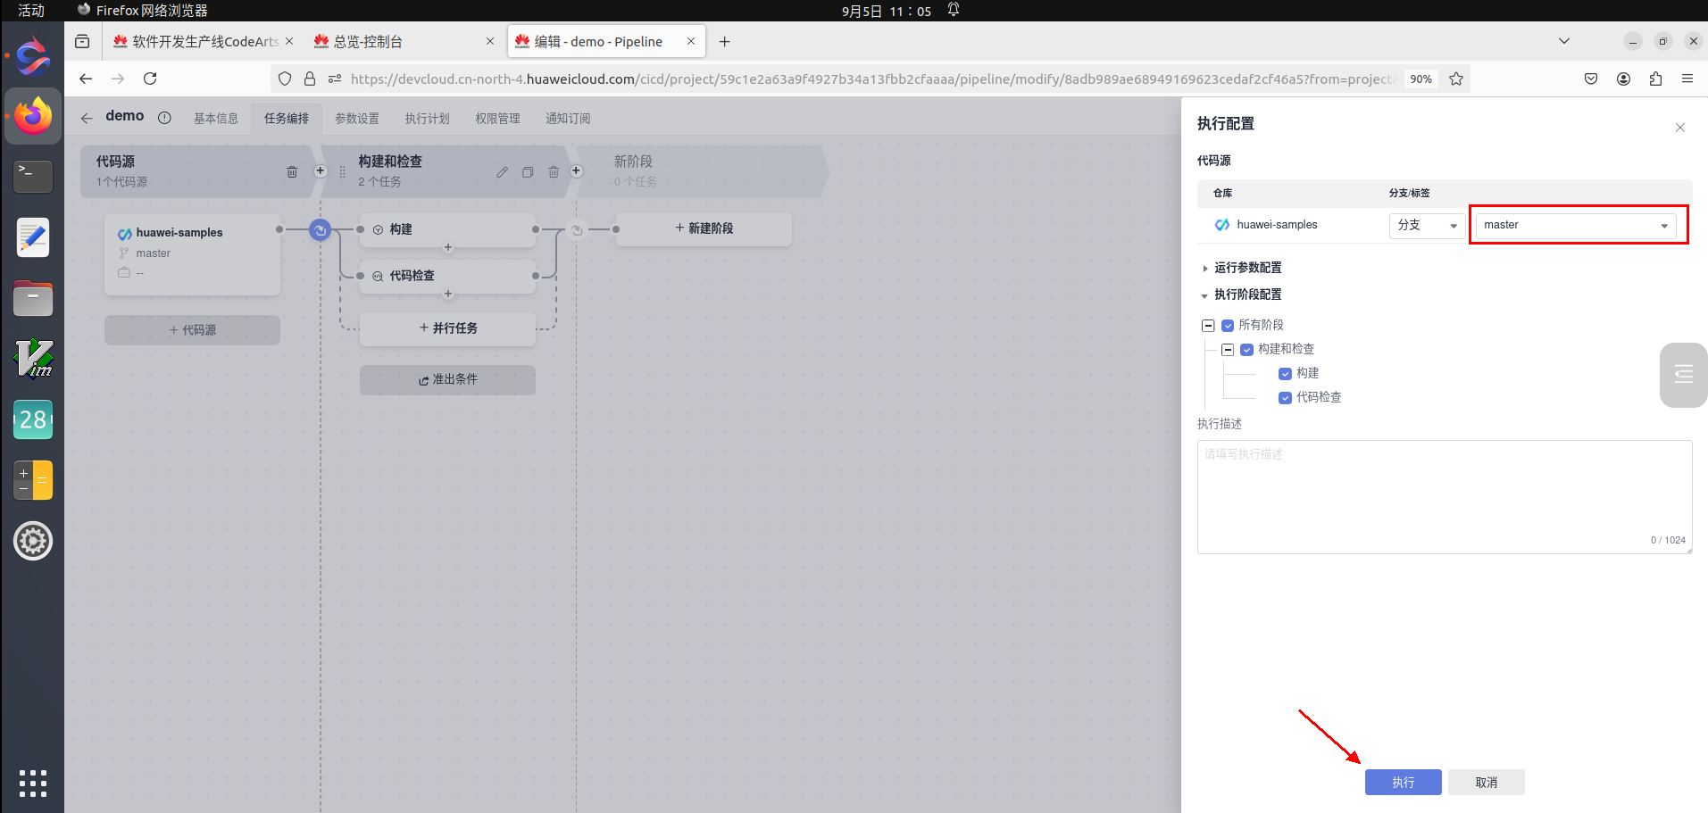Open Firefox application hamburger menu
The height and width of the screenshot is (813, 1708).
(x=1687, y=79)
